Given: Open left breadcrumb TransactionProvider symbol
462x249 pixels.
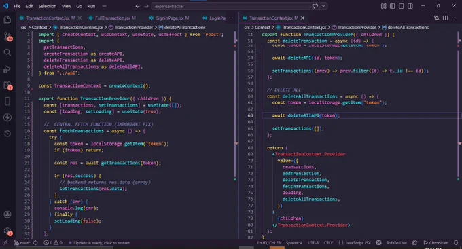Looking at the screenshot, I should tap(130, 27).
